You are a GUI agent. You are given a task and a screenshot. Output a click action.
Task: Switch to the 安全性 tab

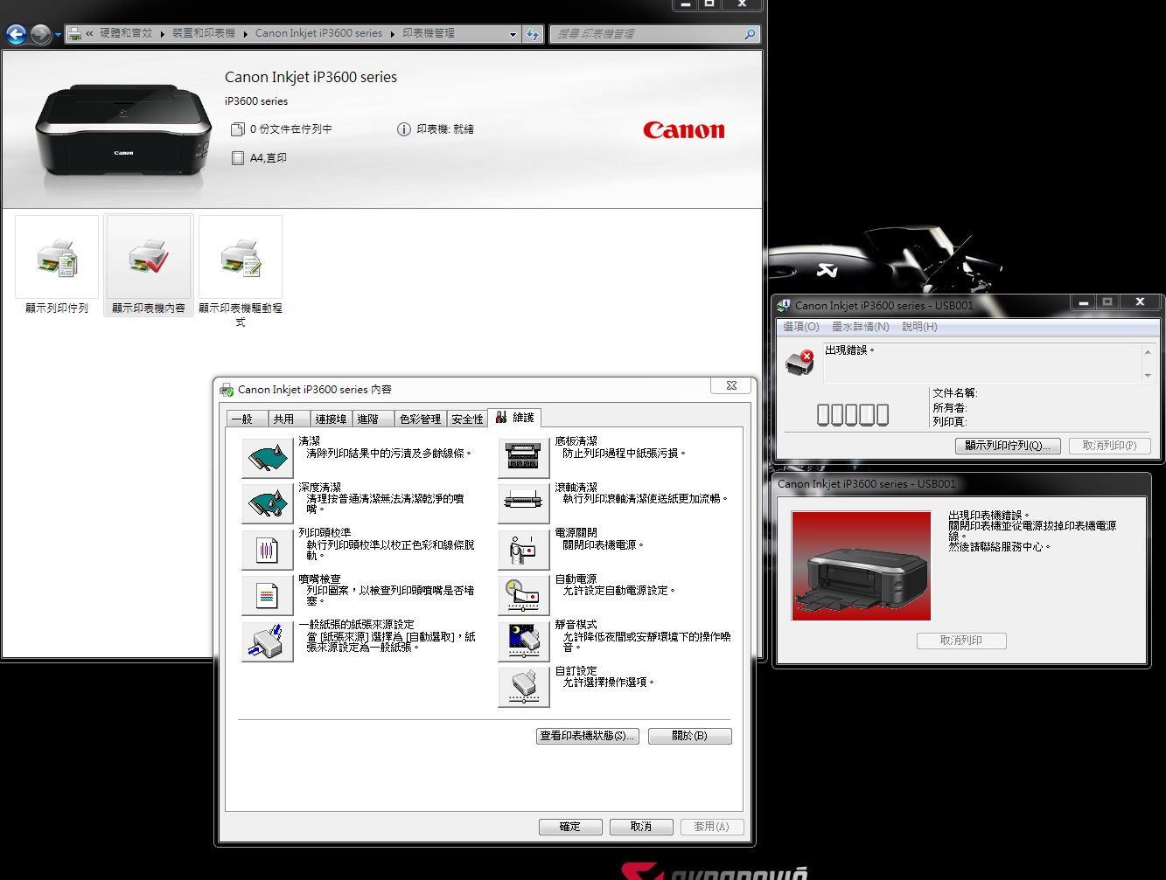467,419
